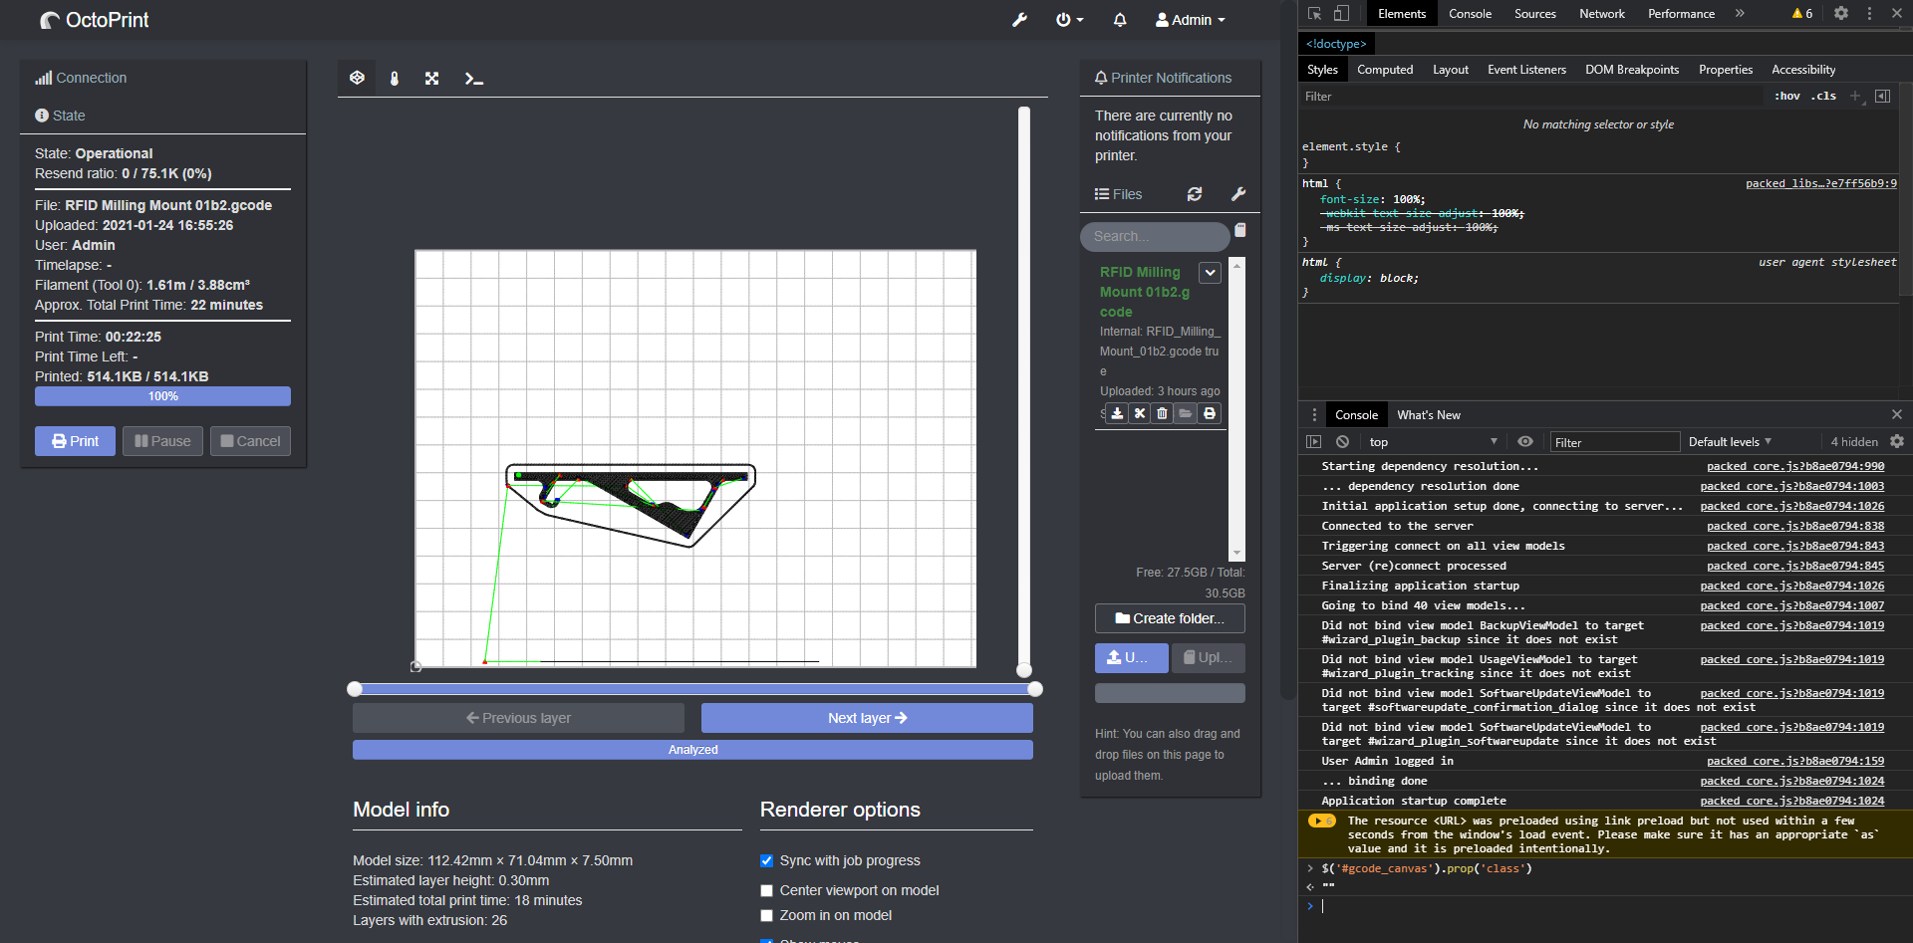Open OctoPrint settings wrench in navbar
The image size is (1913, 943).
[1019, 20]
